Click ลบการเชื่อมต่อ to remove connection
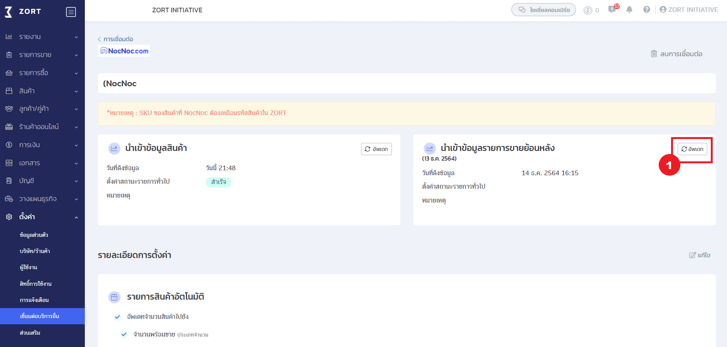 676,54
